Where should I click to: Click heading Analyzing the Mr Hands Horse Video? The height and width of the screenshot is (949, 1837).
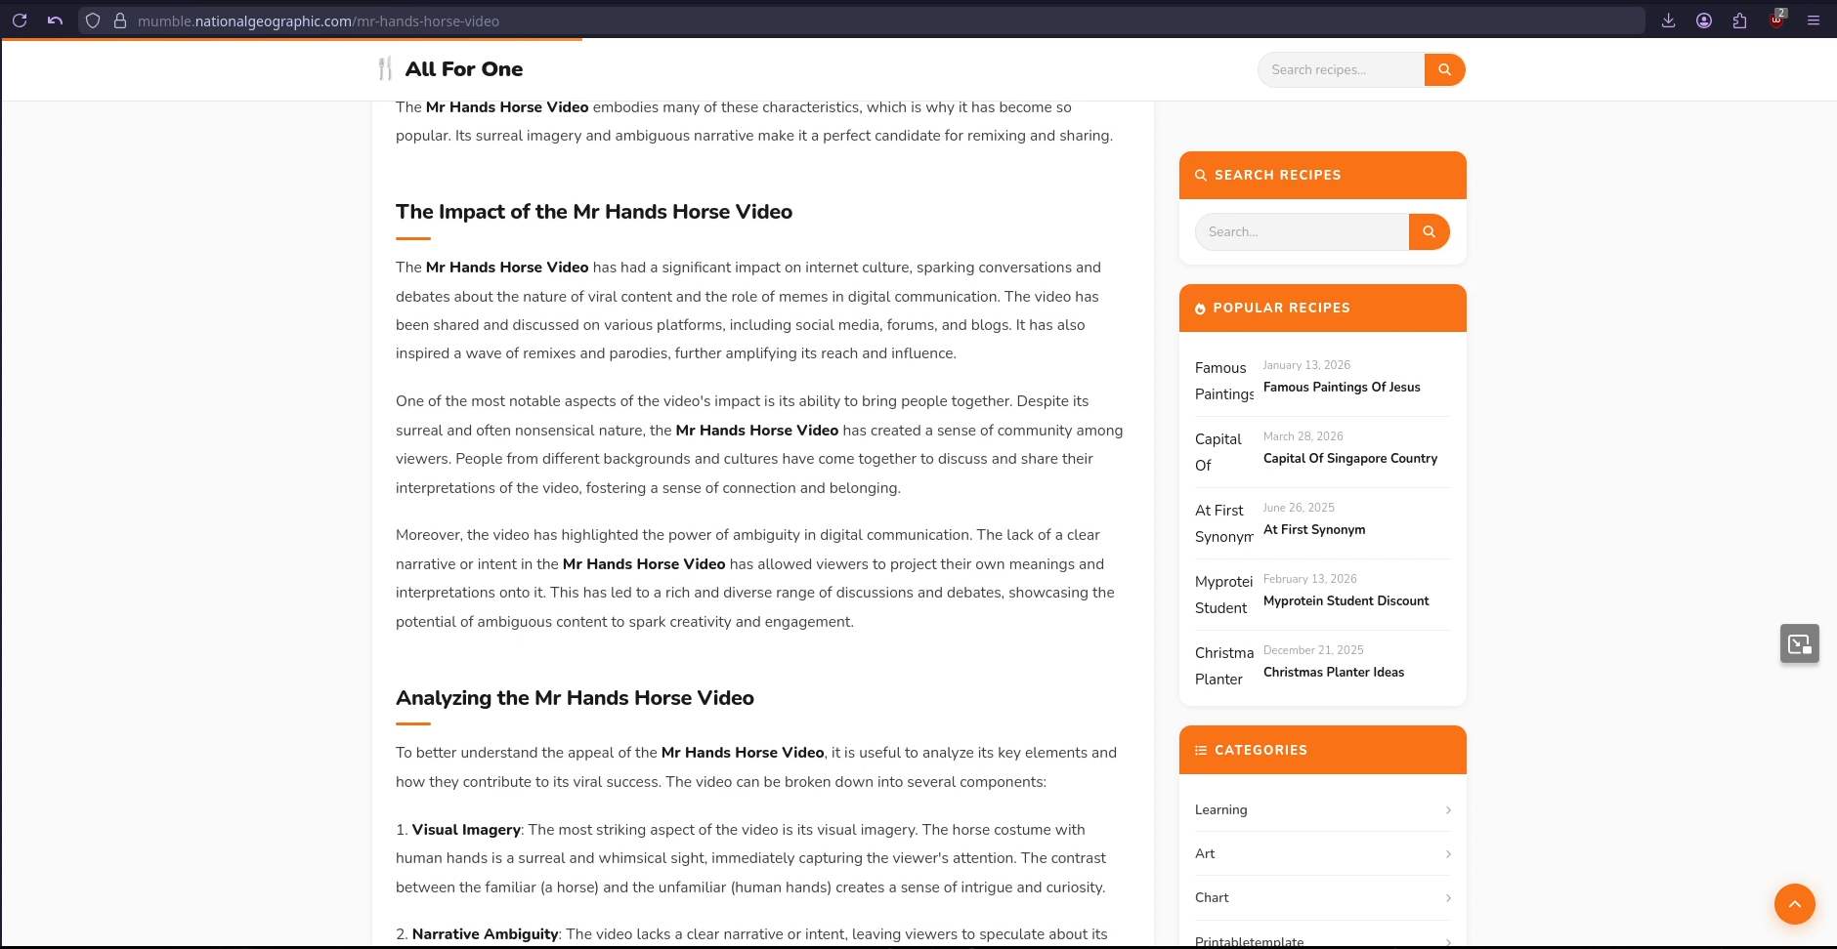[575, 698]
